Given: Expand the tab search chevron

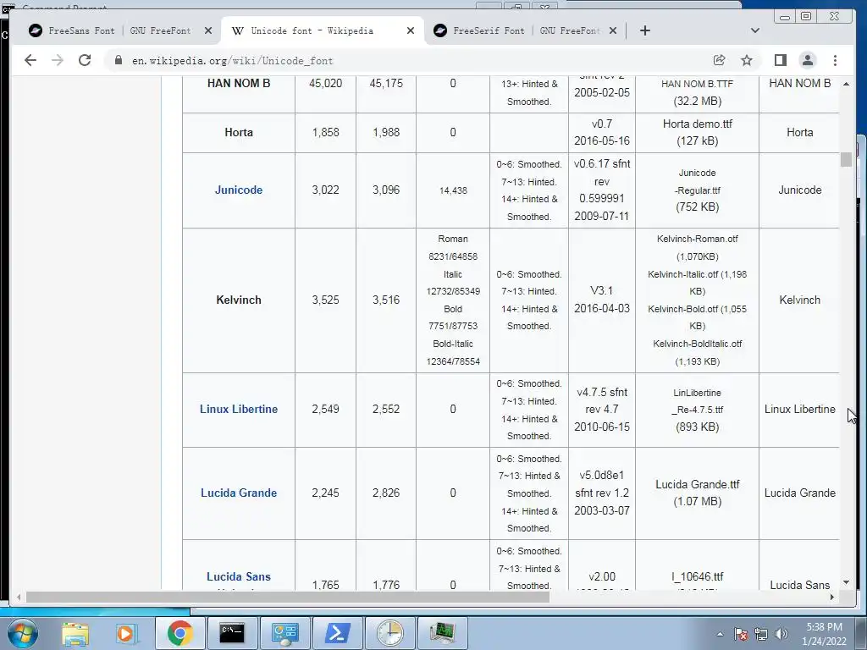Looking at the screenshot, I should pyautogui.click(x=754, y=31).
